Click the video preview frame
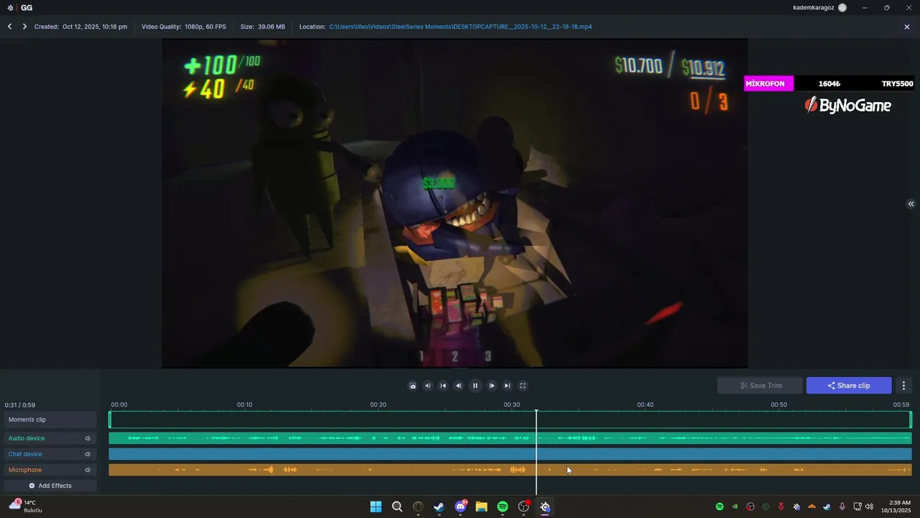 (455, 204)
